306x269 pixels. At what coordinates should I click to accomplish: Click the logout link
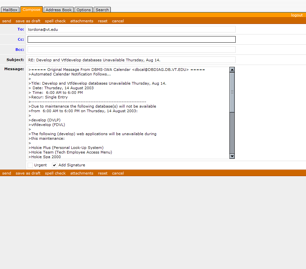tap(296, 15)
